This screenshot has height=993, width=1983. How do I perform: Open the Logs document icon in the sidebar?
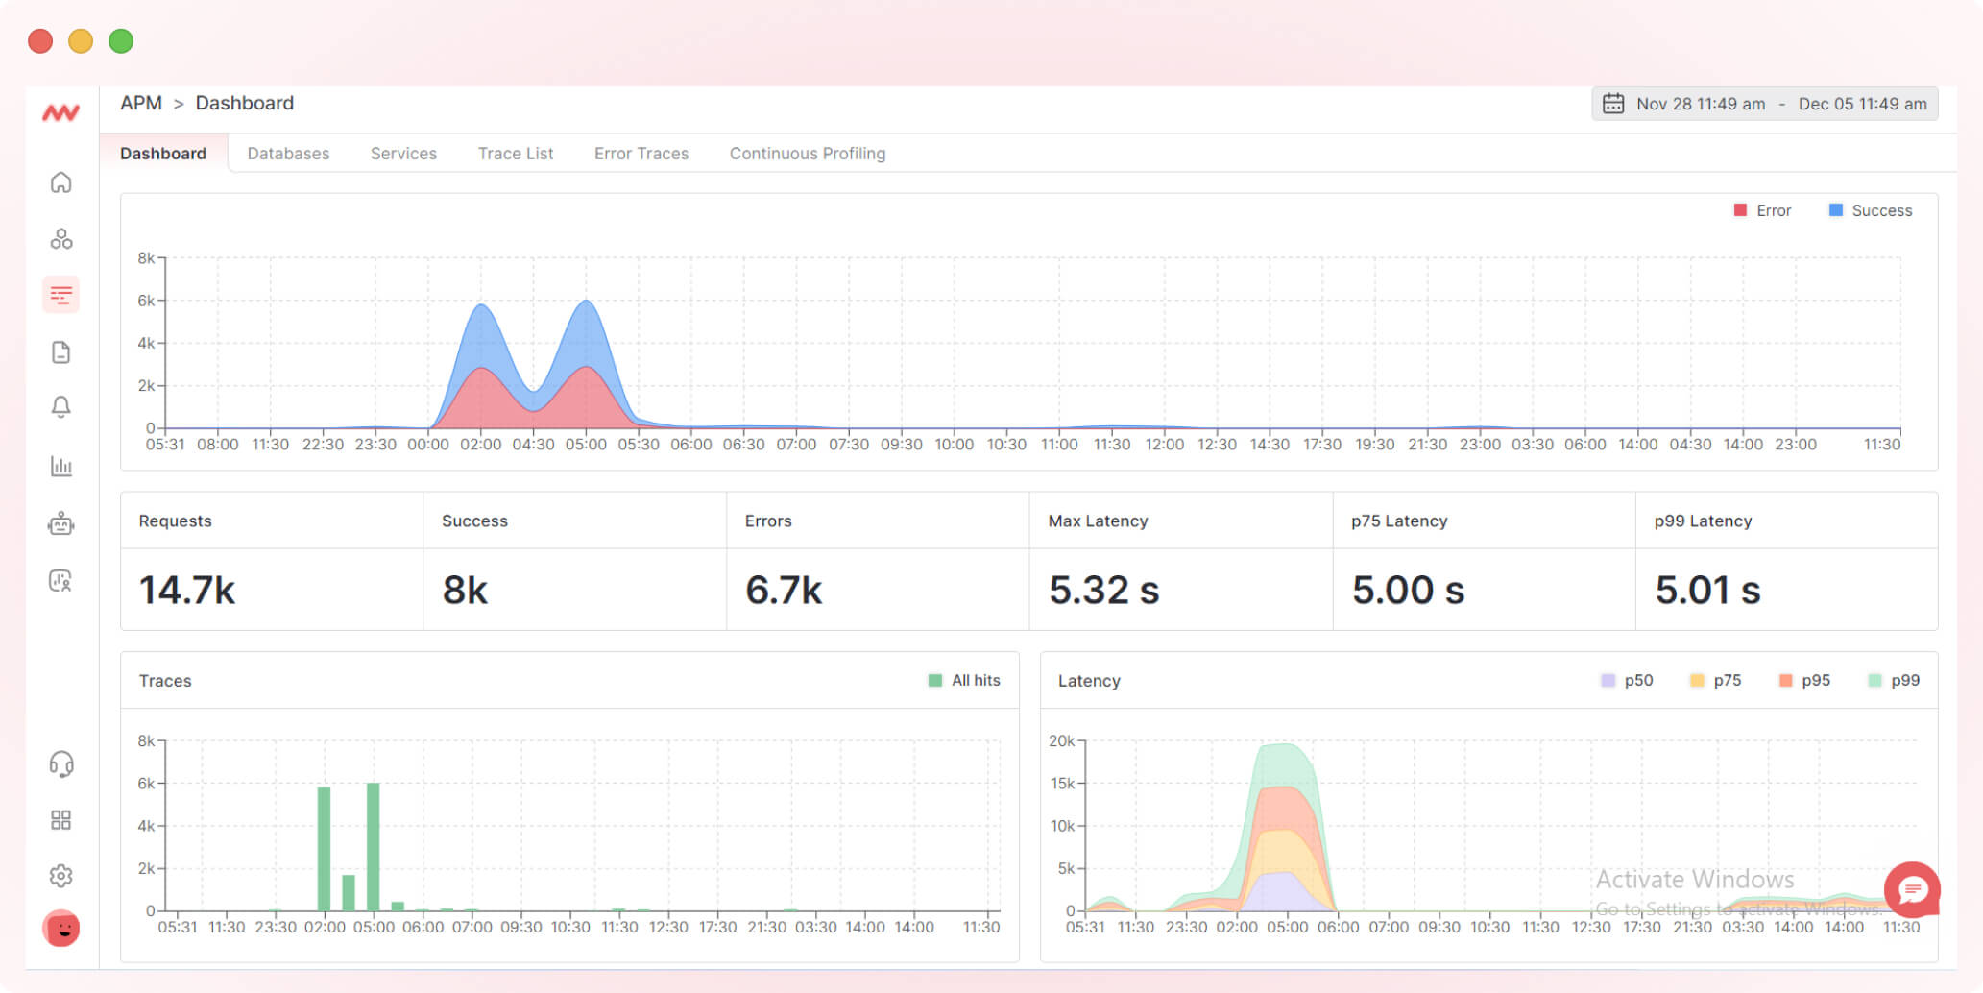point(60,351)
